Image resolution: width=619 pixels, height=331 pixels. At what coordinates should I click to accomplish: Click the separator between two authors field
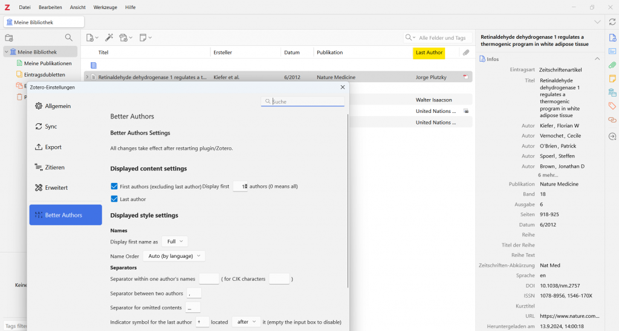[x=194, y=293]
